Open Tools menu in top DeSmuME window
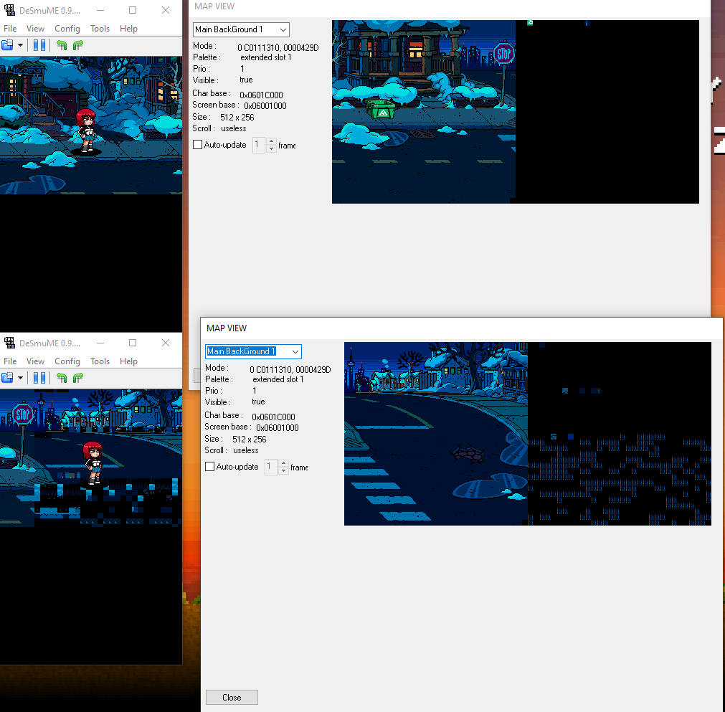This screenshot has height=712, width=725. pyautogui.click(x=100, y=29)
